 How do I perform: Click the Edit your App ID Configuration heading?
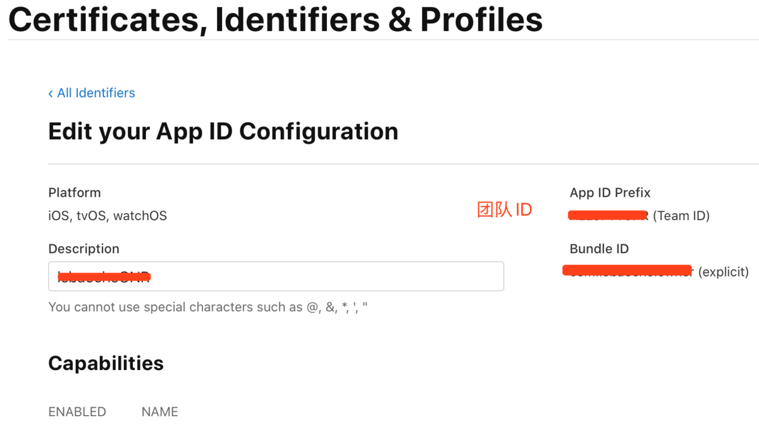pos(223,132)
